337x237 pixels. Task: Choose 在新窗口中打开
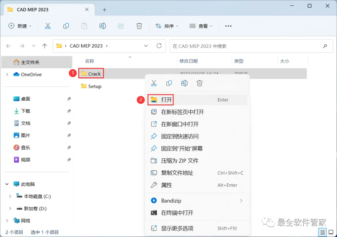coord(197,124)
